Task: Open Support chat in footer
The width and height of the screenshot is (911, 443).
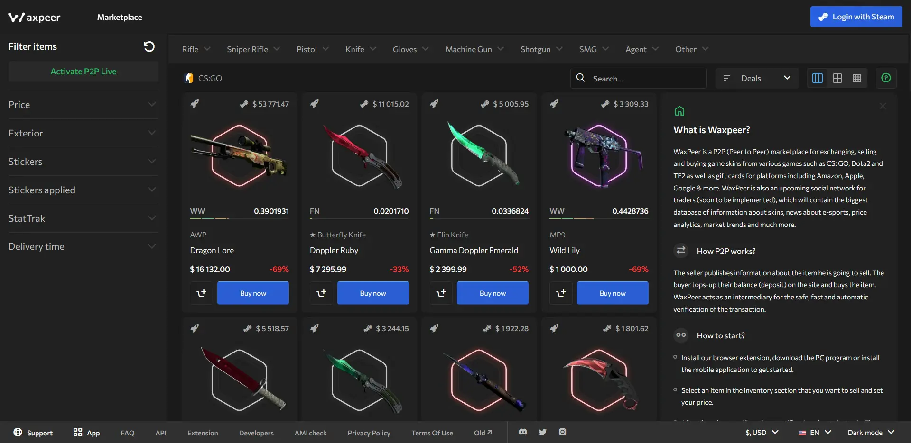Action: [x=33, y=433]
